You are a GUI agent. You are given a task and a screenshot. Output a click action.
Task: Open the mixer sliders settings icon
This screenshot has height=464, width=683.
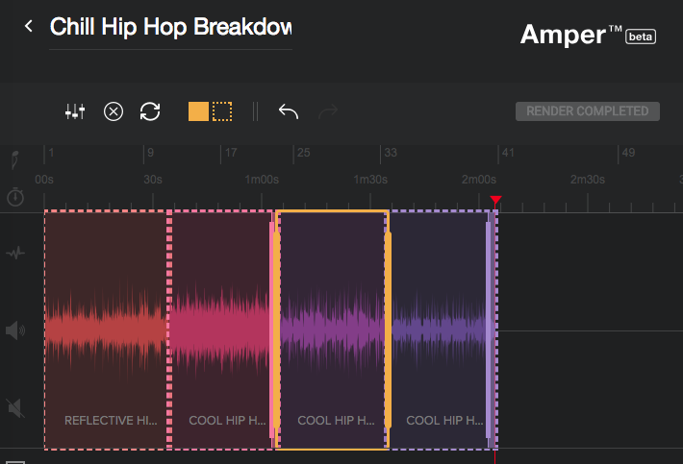(x=75, y=111)
